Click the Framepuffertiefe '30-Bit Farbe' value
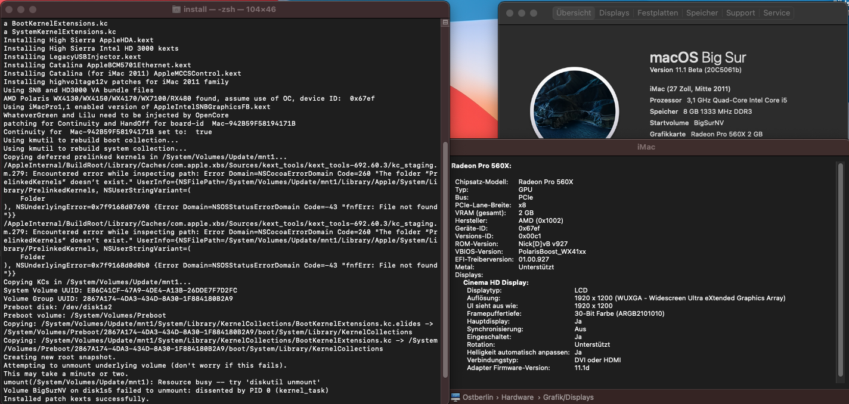The height and width of the screenshot is (404, 849). [x=619, y=313]
